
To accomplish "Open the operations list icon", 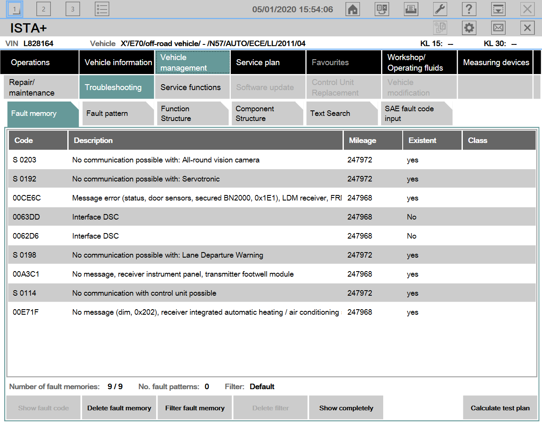I will 102,9.
